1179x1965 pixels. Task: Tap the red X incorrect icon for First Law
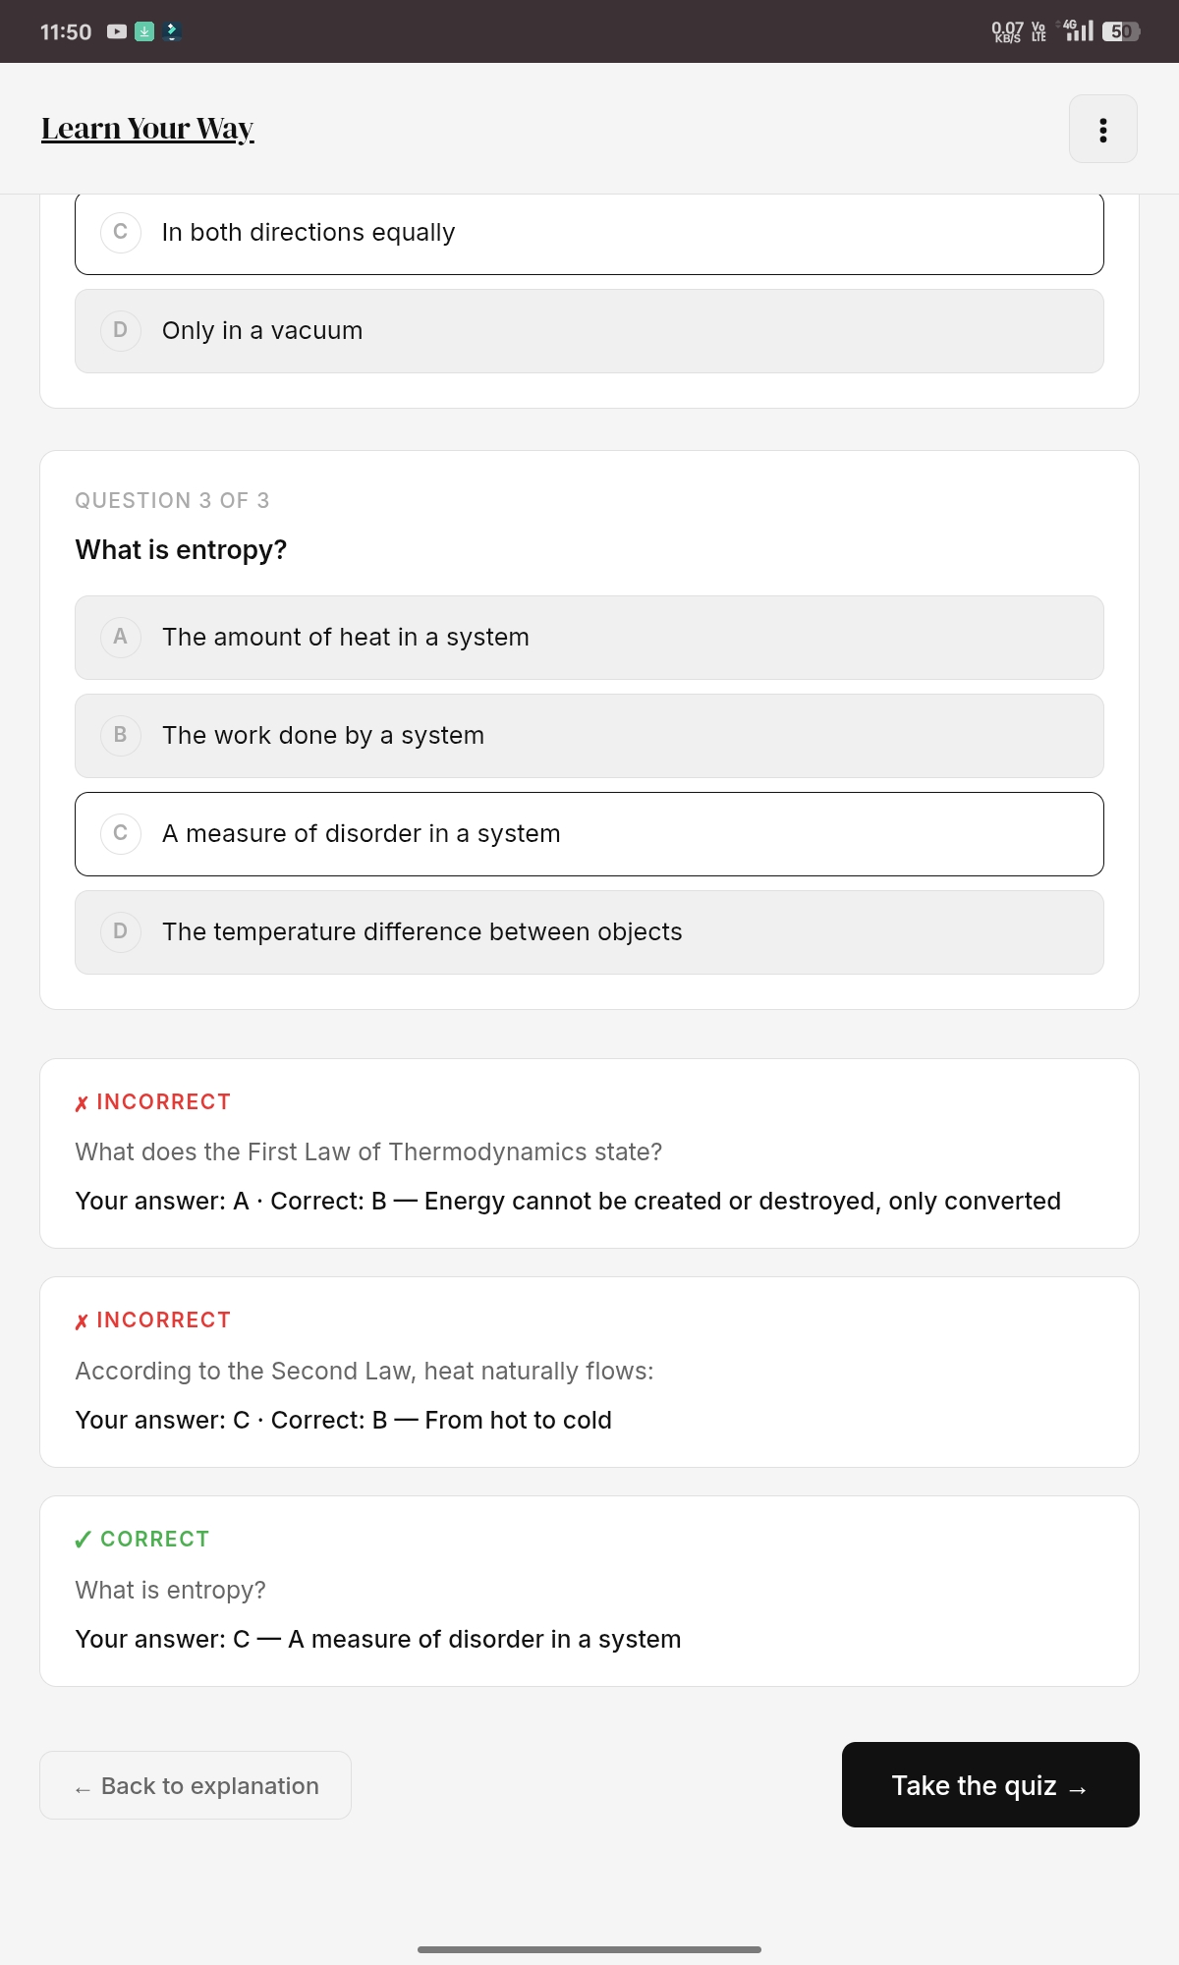click(82, 1103)
